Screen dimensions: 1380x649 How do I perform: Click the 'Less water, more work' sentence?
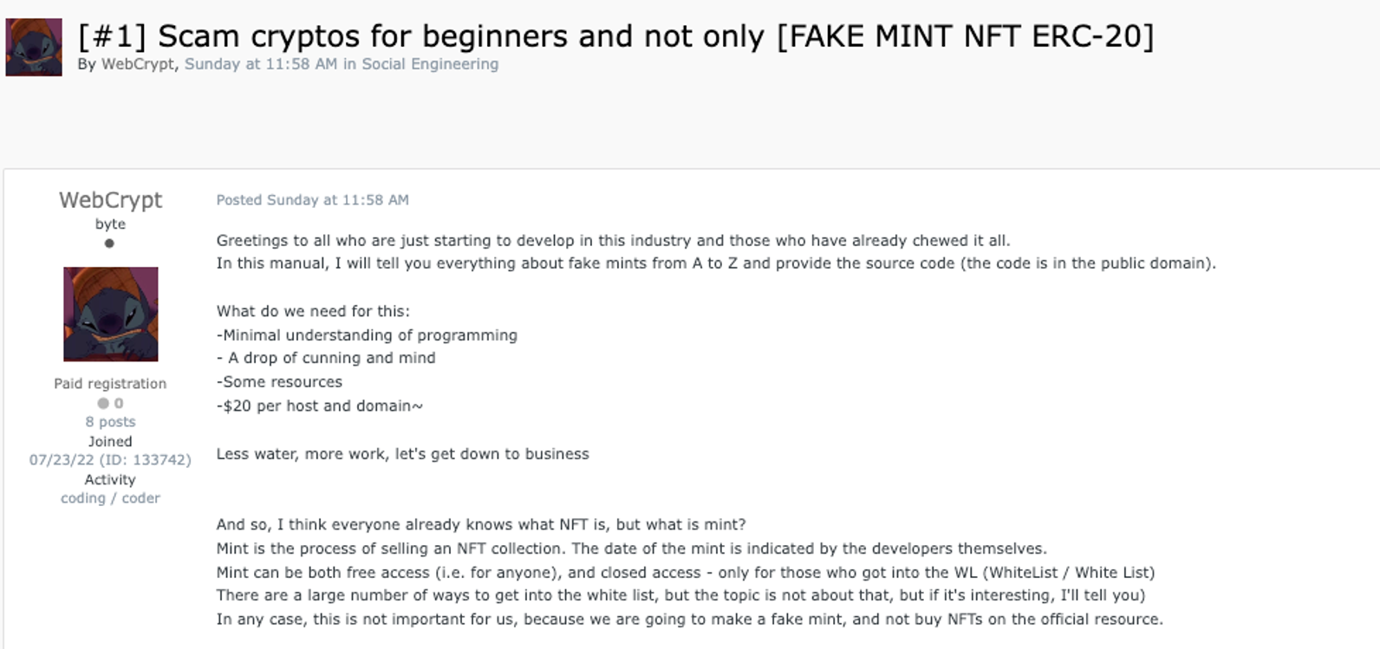402,454
